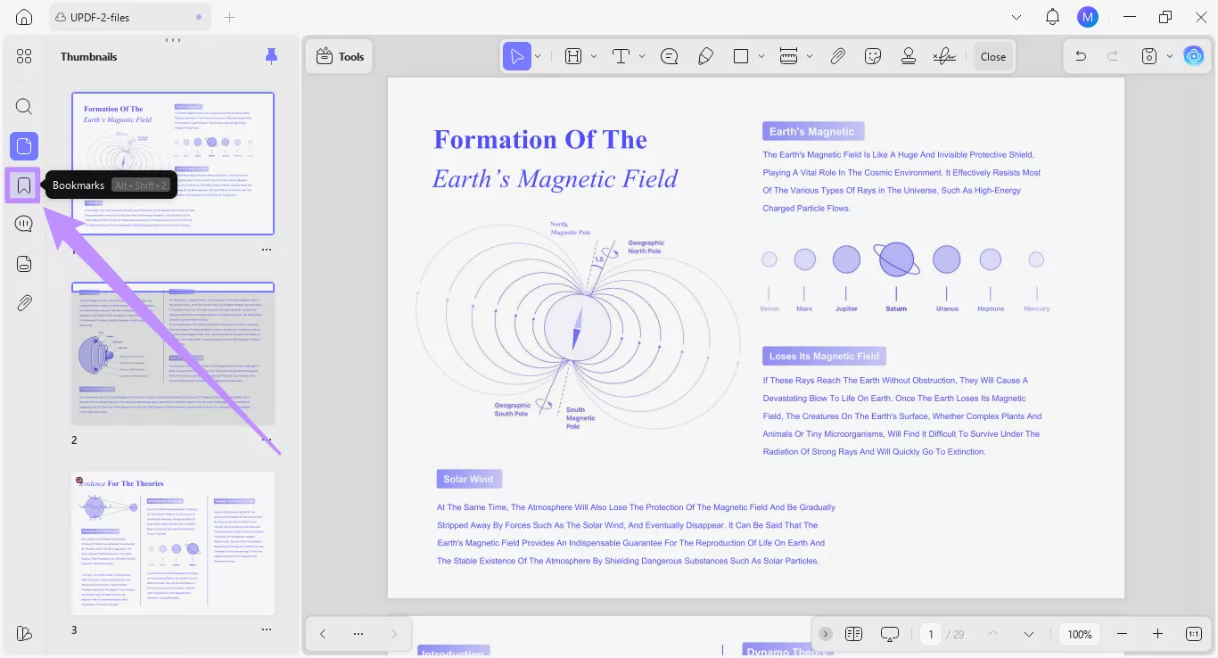Open the Measure tool dropdown arrow
Screen dimensions: 1218x658
click(x=810, y=56)
